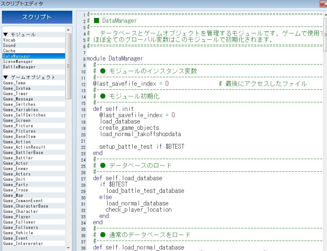This screenshot has width=327, height=251.
Task: Click the script list scroll down arrow
Action: click(68, 248)
